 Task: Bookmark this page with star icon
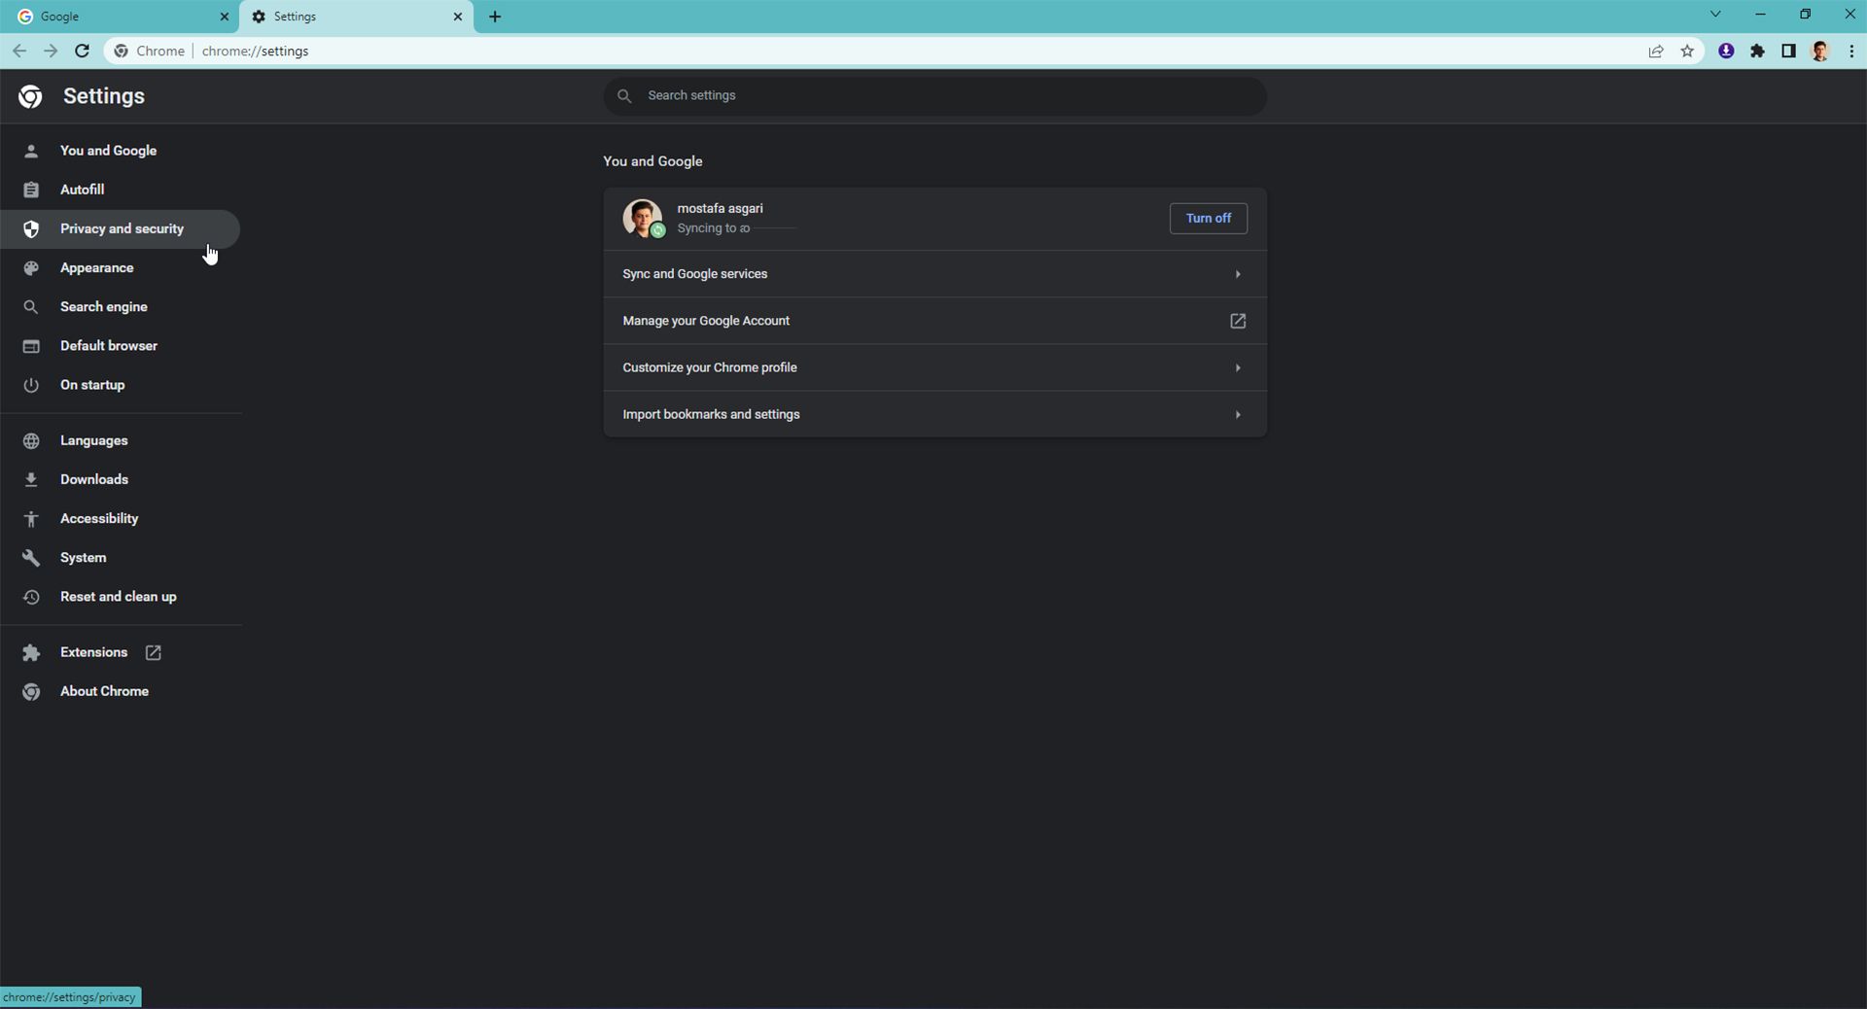(1687, 52)
